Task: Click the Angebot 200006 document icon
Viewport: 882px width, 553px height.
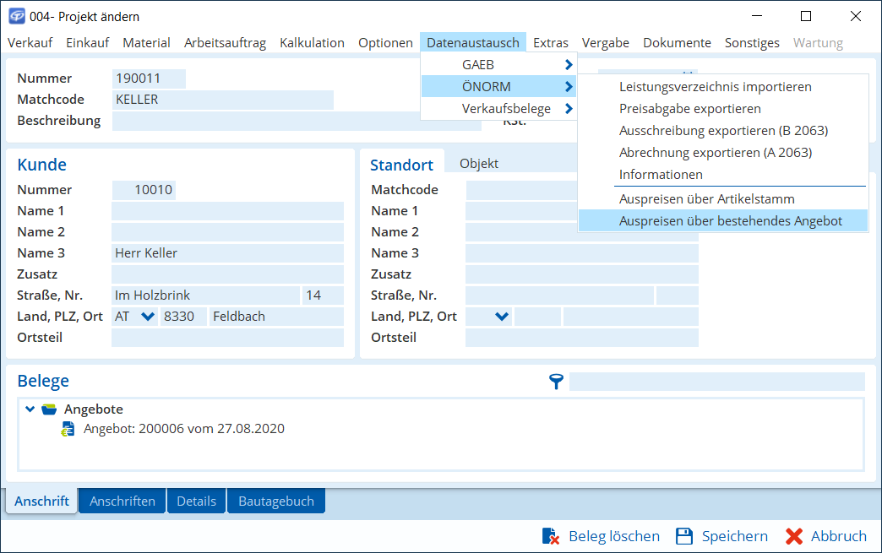Action: coord(68,429)
